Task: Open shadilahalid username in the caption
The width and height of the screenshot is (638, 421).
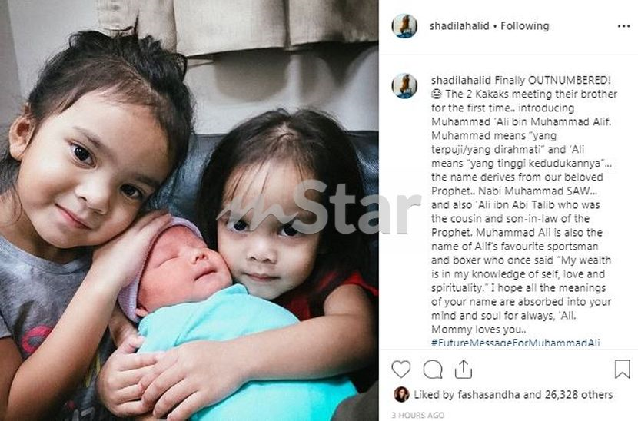Action: coord(461,80)
